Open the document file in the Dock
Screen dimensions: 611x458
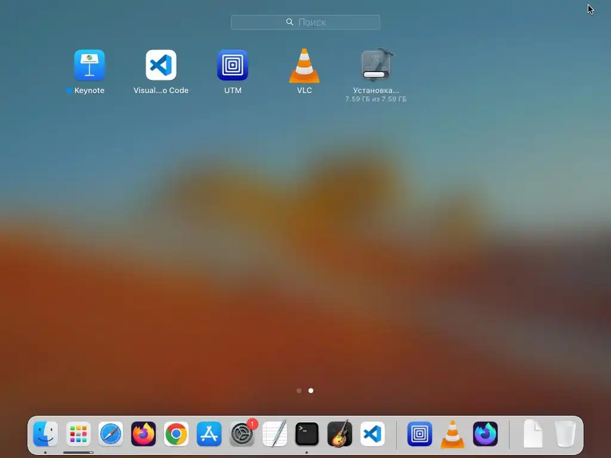(x=533, y=434)
